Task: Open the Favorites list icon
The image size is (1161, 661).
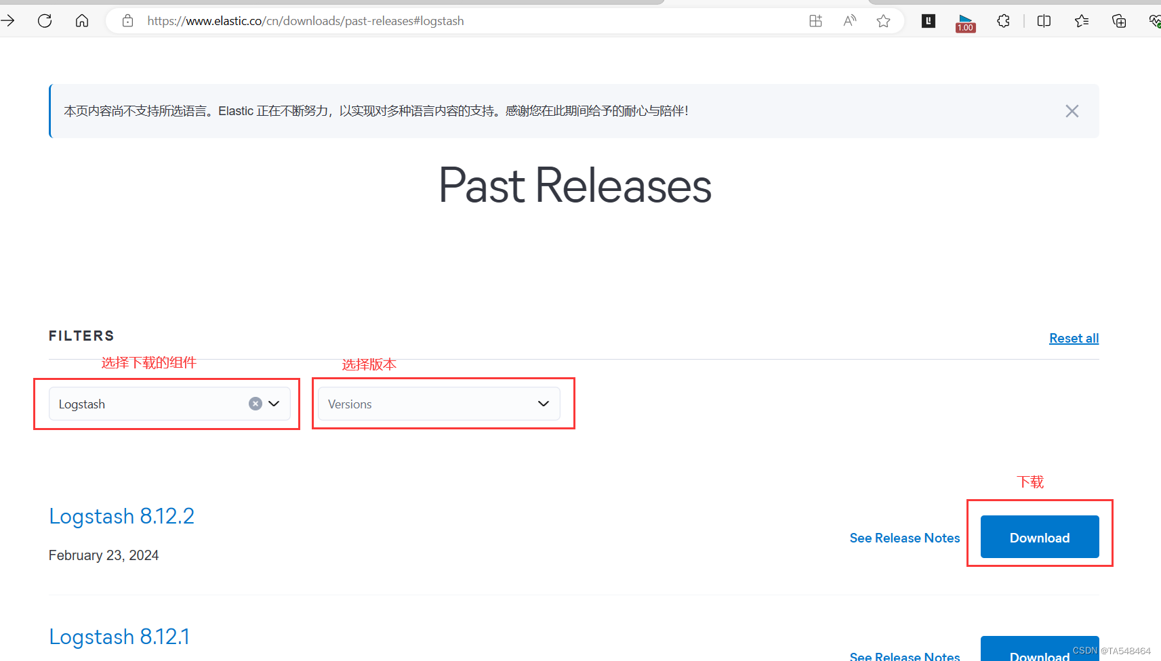Action: coord(1082,21)
